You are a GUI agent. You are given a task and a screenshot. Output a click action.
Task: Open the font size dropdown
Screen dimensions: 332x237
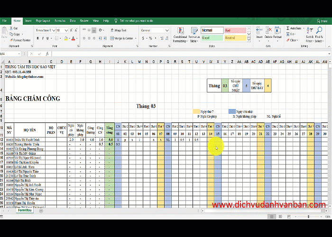[x=66, y=30]
